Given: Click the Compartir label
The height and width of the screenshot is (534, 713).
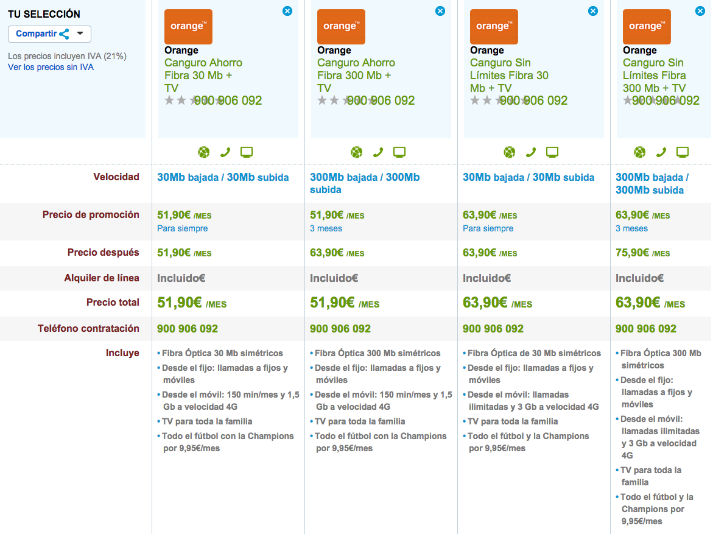Looking at the screenshot, I should click(37, 33).
